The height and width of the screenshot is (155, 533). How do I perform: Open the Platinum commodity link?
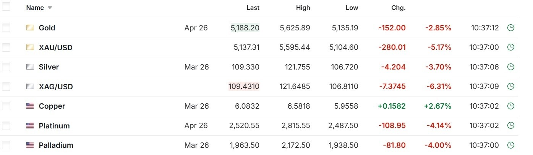[54, 126]
